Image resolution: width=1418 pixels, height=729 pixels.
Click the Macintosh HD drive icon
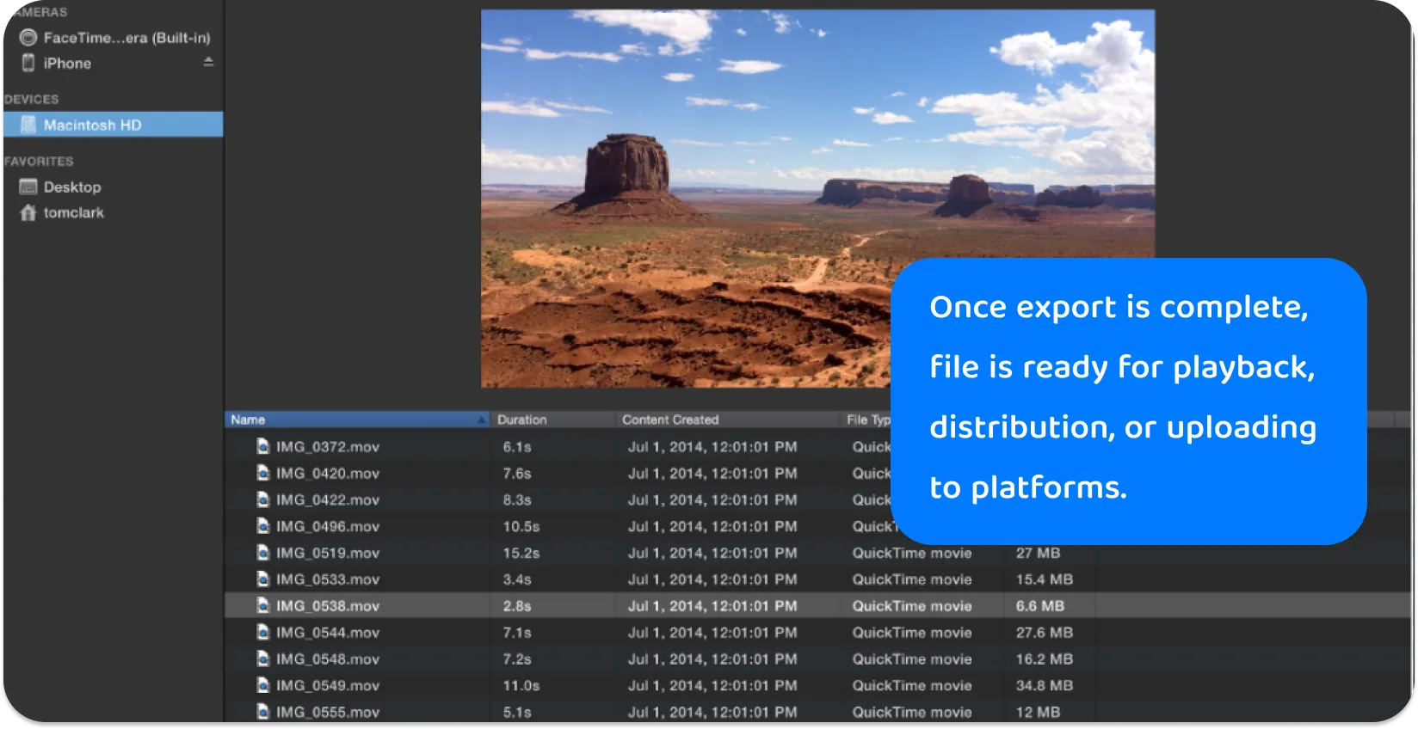click(x=28, y=125)
